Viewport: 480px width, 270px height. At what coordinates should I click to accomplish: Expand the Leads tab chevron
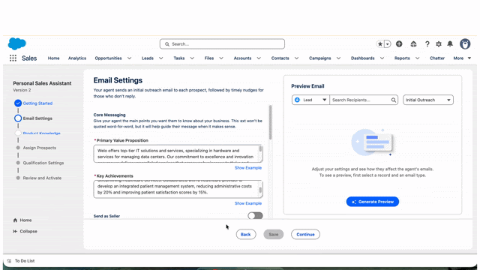[x=160, y=58]
